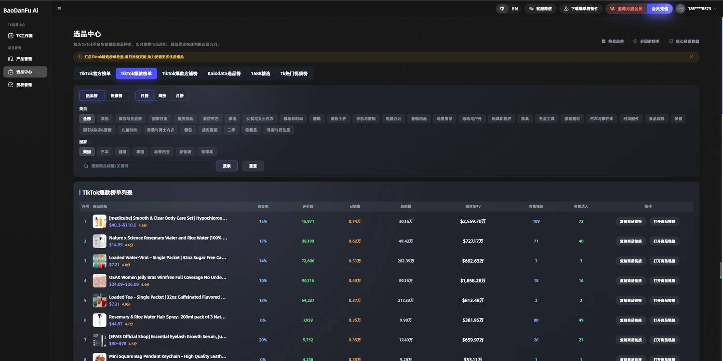This screenshot has width=723, height=361.
Task: Open the OEAK Women Jelly Bras thumbnail
Action: (99, 281)
